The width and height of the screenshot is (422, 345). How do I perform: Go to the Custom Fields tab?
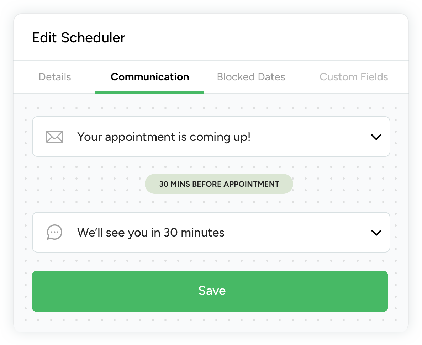pos(354,77)
